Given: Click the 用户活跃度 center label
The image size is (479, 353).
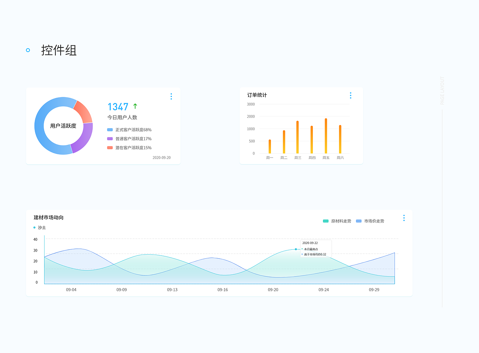Looking at the screenshot, I should pyautogui.click(x=63, y=126).
